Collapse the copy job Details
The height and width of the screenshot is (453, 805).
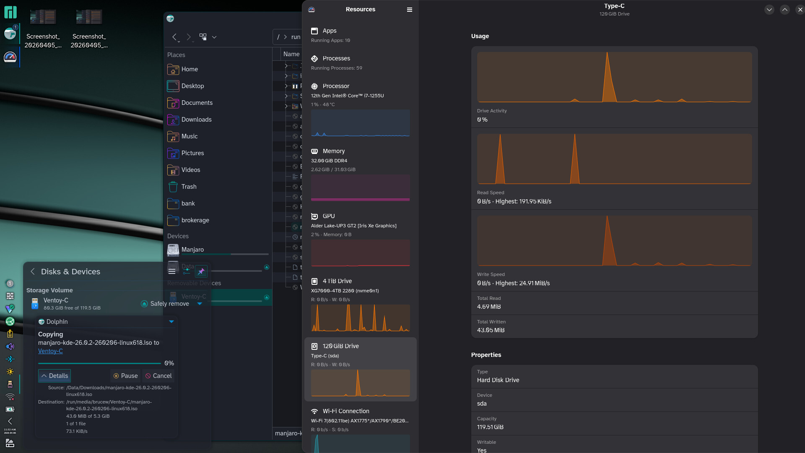(55, 376)
